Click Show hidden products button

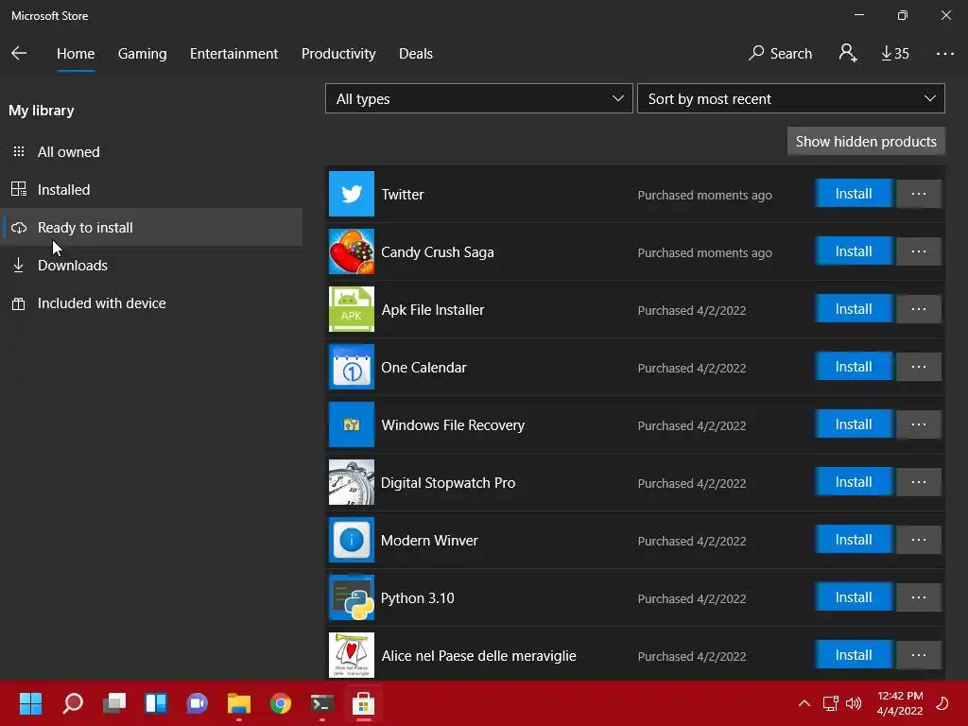[x=866, y=142]
